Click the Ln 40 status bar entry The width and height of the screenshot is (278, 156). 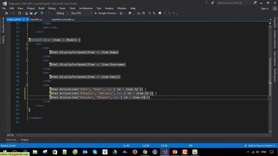126,146
